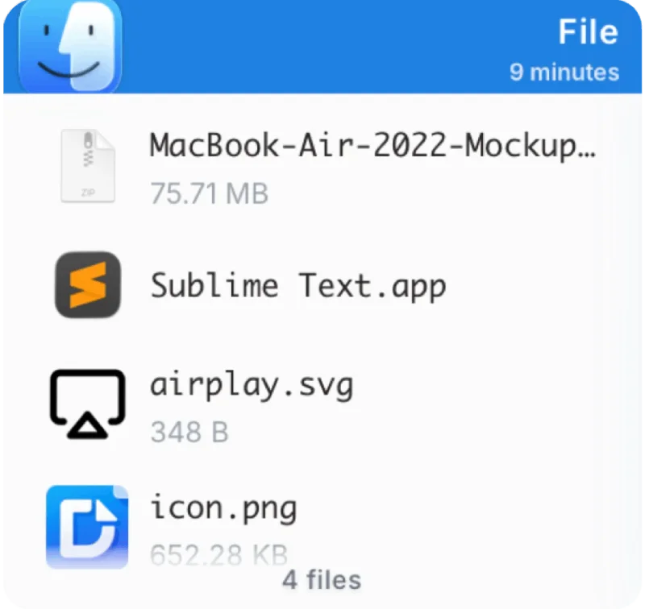645x609 pixels.
Task: Open the Sublime Text app icon
Action: 88,285
